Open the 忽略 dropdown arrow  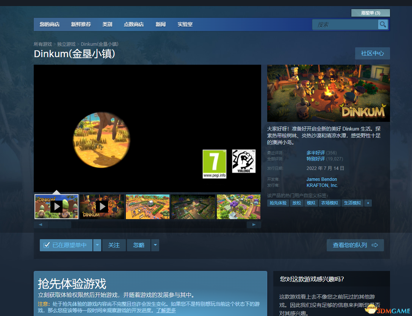tap(155, 245)
